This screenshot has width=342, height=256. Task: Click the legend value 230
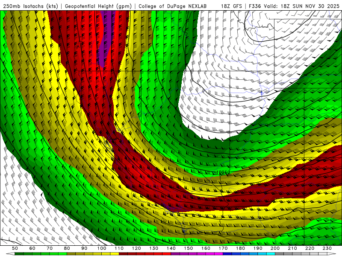click(327, 248)
